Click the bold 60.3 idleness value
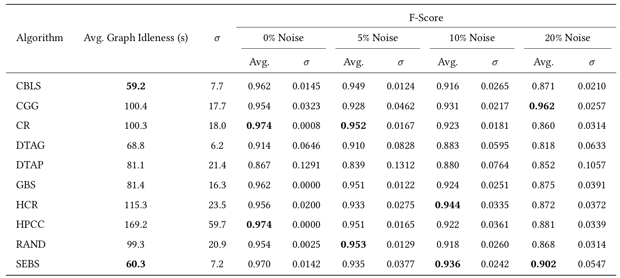 point(136,264)
